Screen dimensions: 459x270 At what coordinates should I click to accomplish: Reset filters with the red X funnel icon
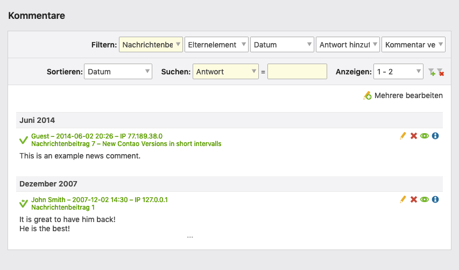point(440,72)
